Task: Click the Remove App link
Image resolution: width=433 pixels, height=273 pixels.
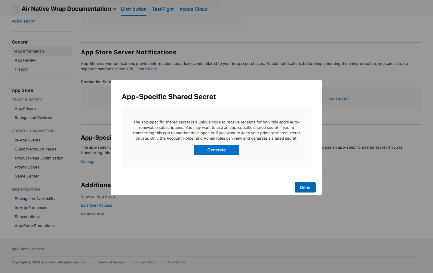Action: point(92,214)
